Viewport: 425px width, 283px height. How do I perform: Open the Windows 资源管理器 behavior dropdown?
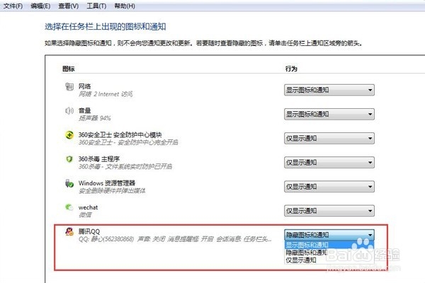click(x=329, y=187)
